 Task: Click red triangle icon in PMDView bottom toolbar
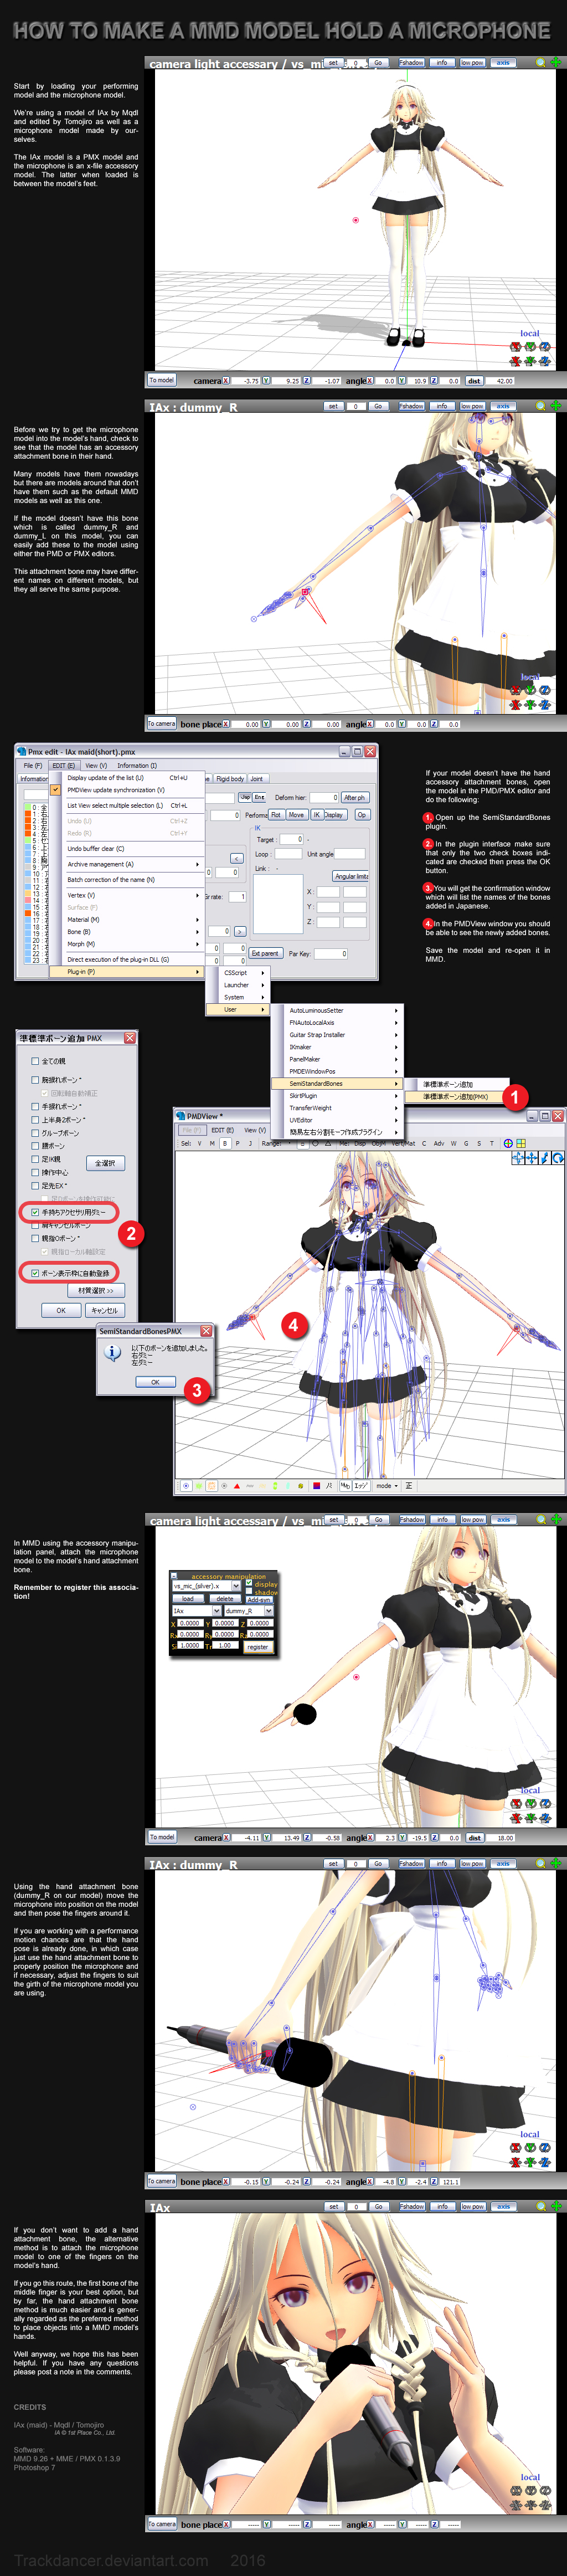[x=237, y=1486]
